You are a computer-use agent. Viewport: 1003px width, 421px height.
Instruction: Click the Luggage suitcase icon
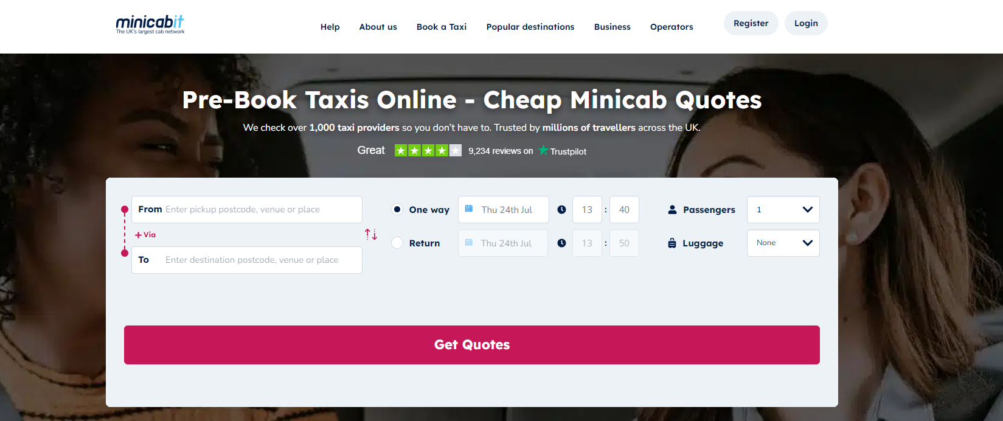672,243
